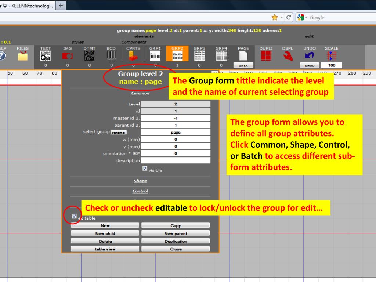Activate the GRP2 group level icon
Viewport: 376px width, 282px height.
tap(177, 56)
